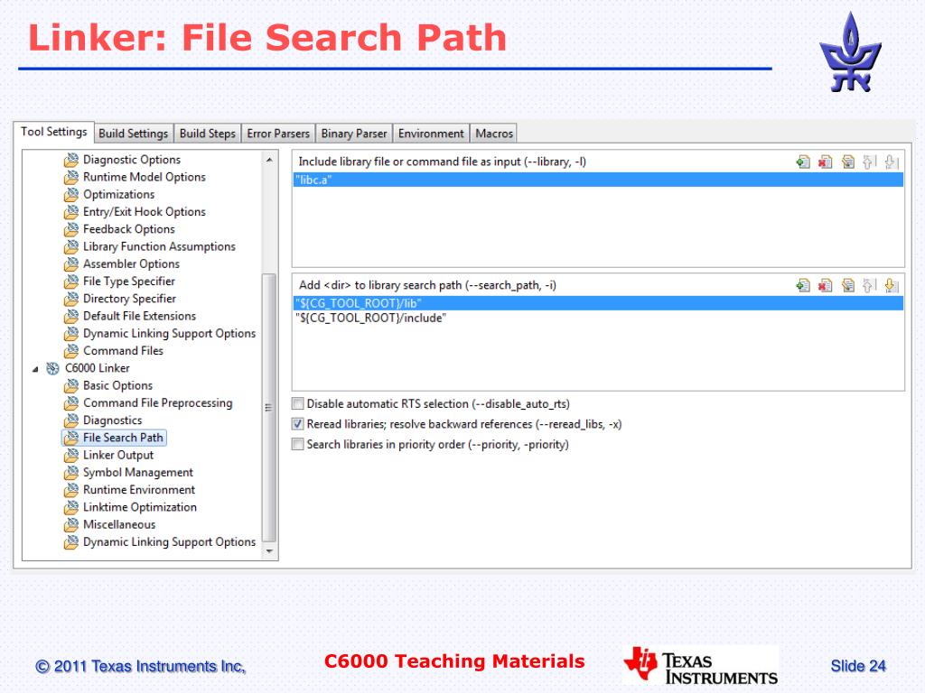The width and height of the screenshot is (925, 693).
Task: Switch to the Build Settings tab
Action: 134,134
